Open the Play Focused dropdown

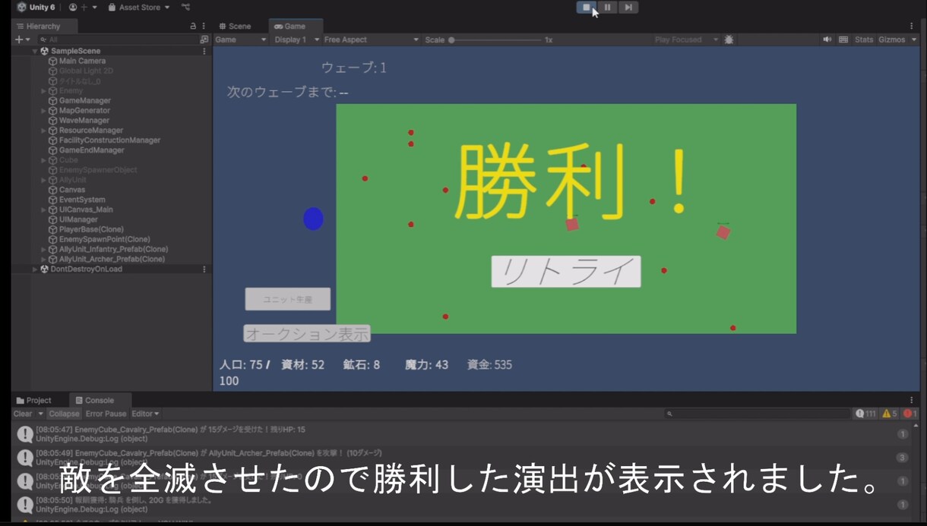click(x=685, y=39)
